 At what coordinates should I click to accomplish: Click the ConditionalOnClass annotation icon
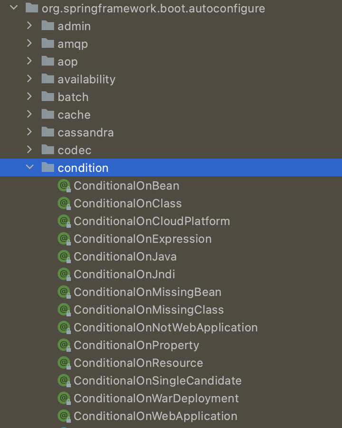click(64, 203)
